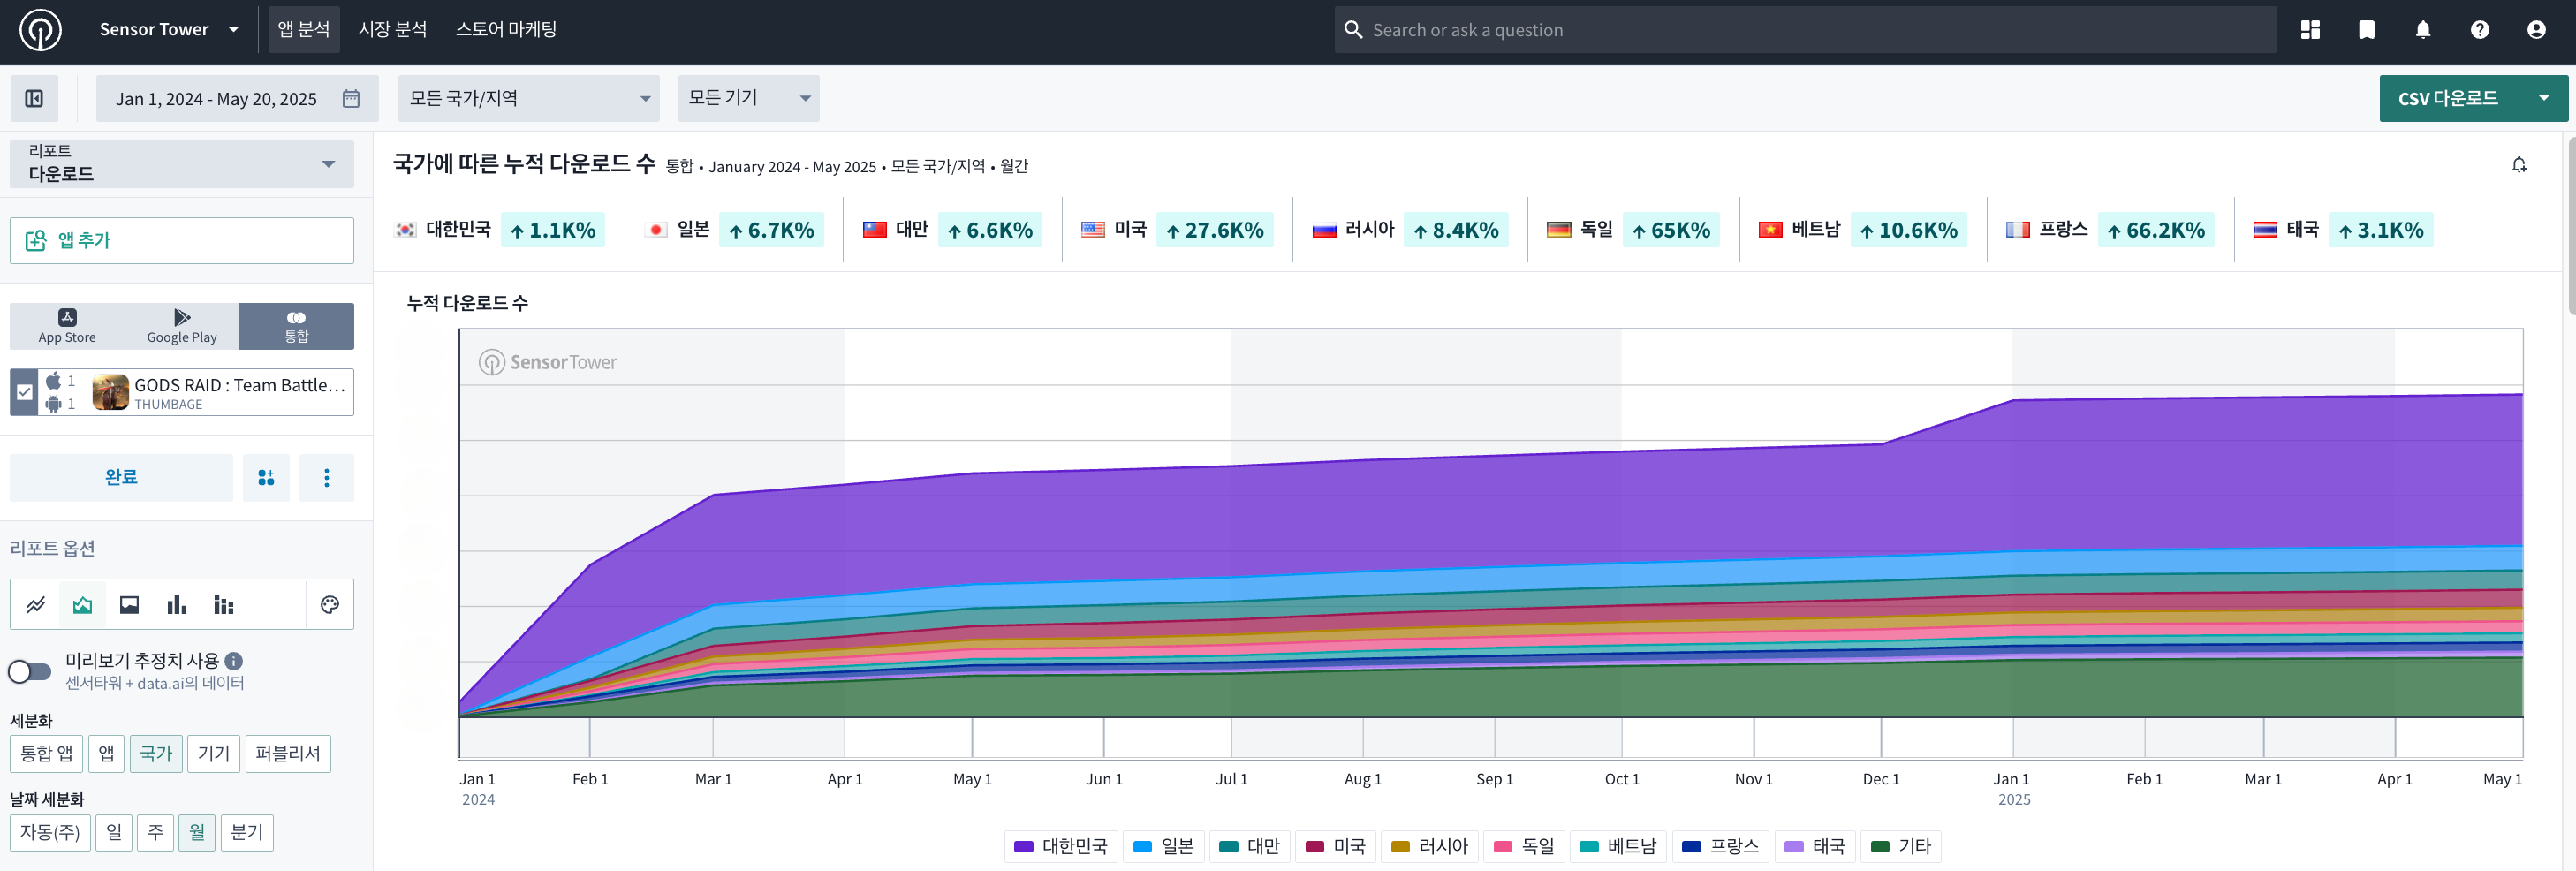Open the 모든 국가/지역 dropdown
Viewport: 2576px width, 871px height.
528,98
